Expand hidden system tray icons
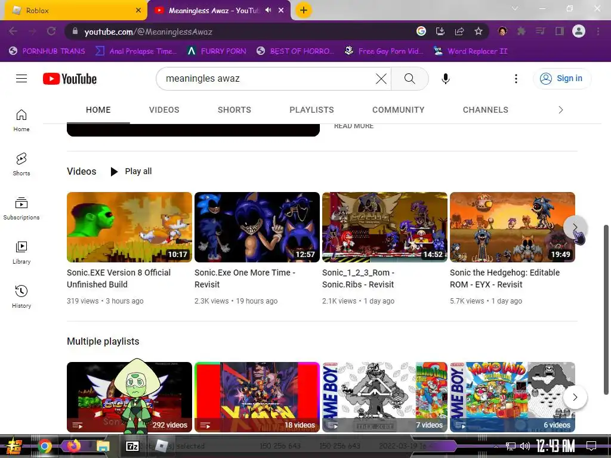The image size is (611, 458). coord(496,446)
